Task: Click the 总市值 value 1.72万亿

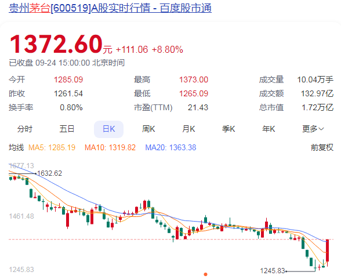Action: coord(318,107)
